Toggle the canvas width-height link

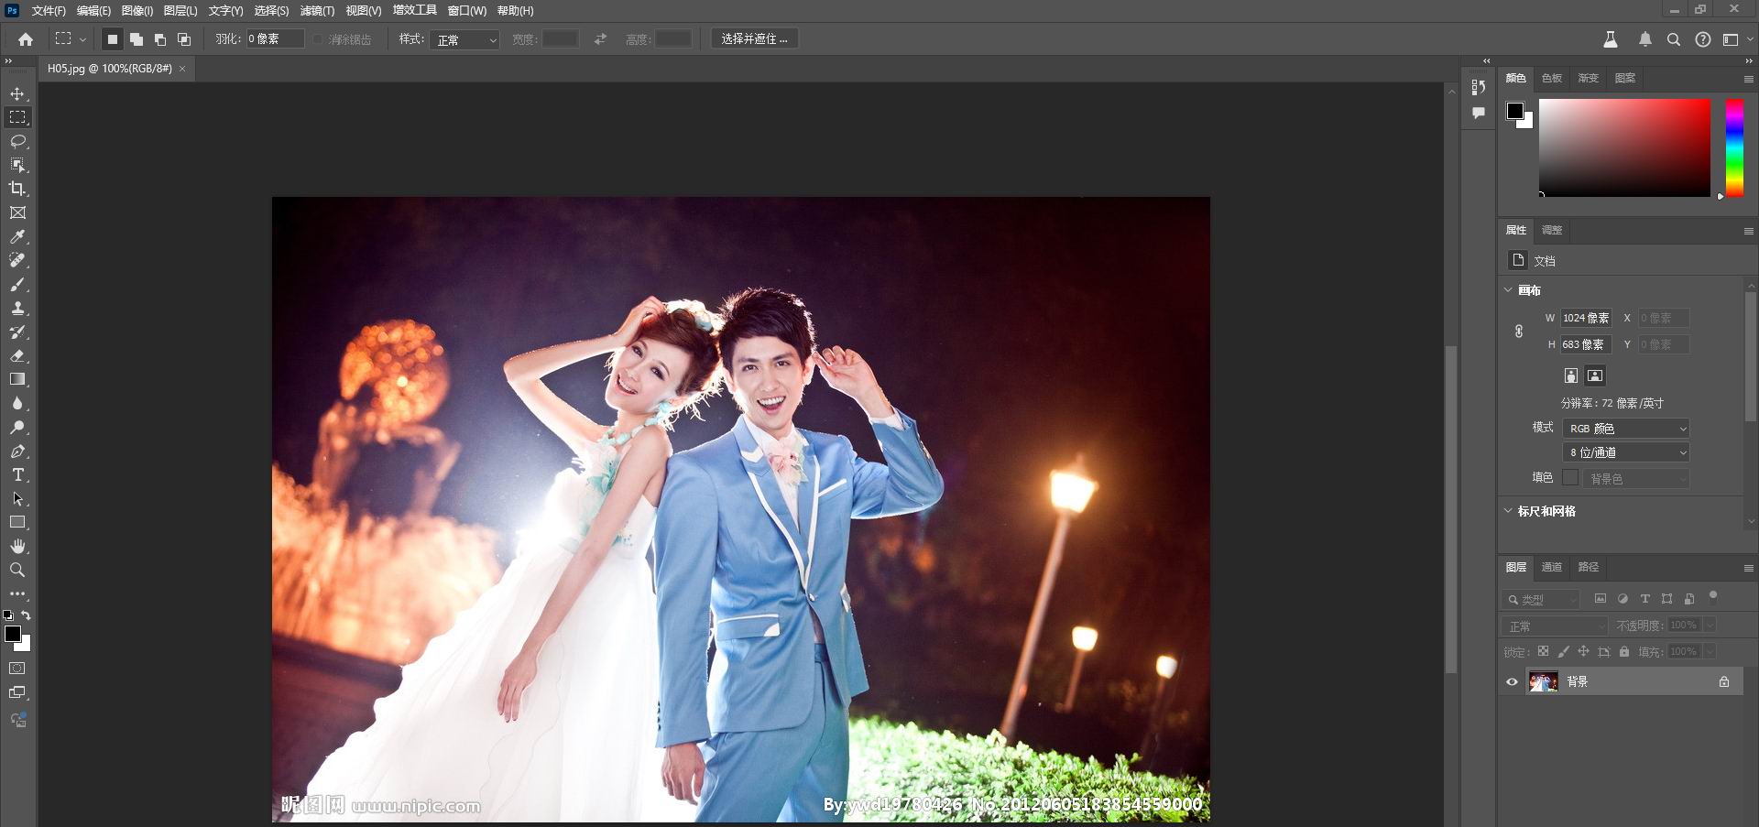coord(1518,331)
